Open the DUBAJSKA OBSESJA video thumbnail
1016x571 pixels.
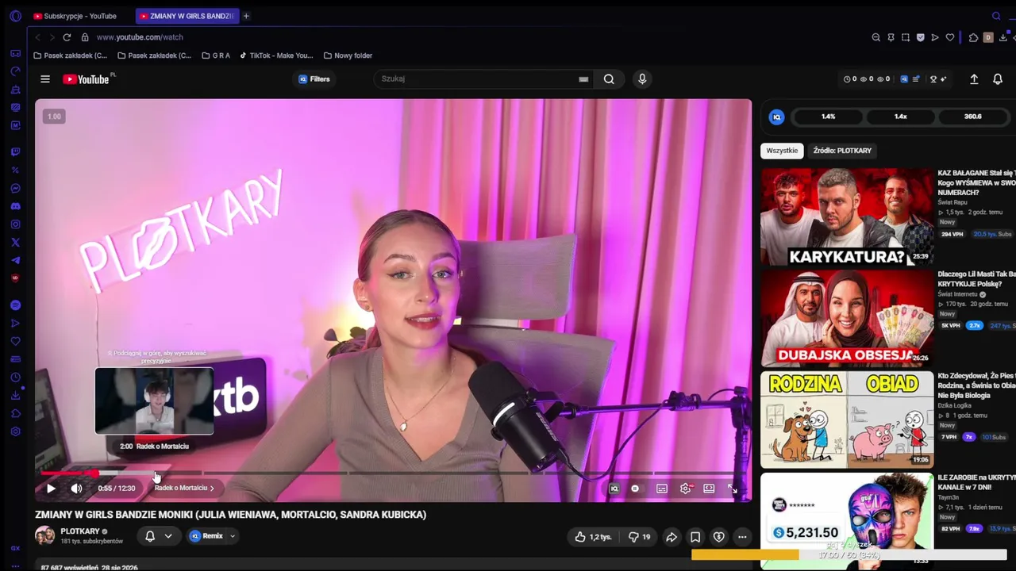point(847,318)
